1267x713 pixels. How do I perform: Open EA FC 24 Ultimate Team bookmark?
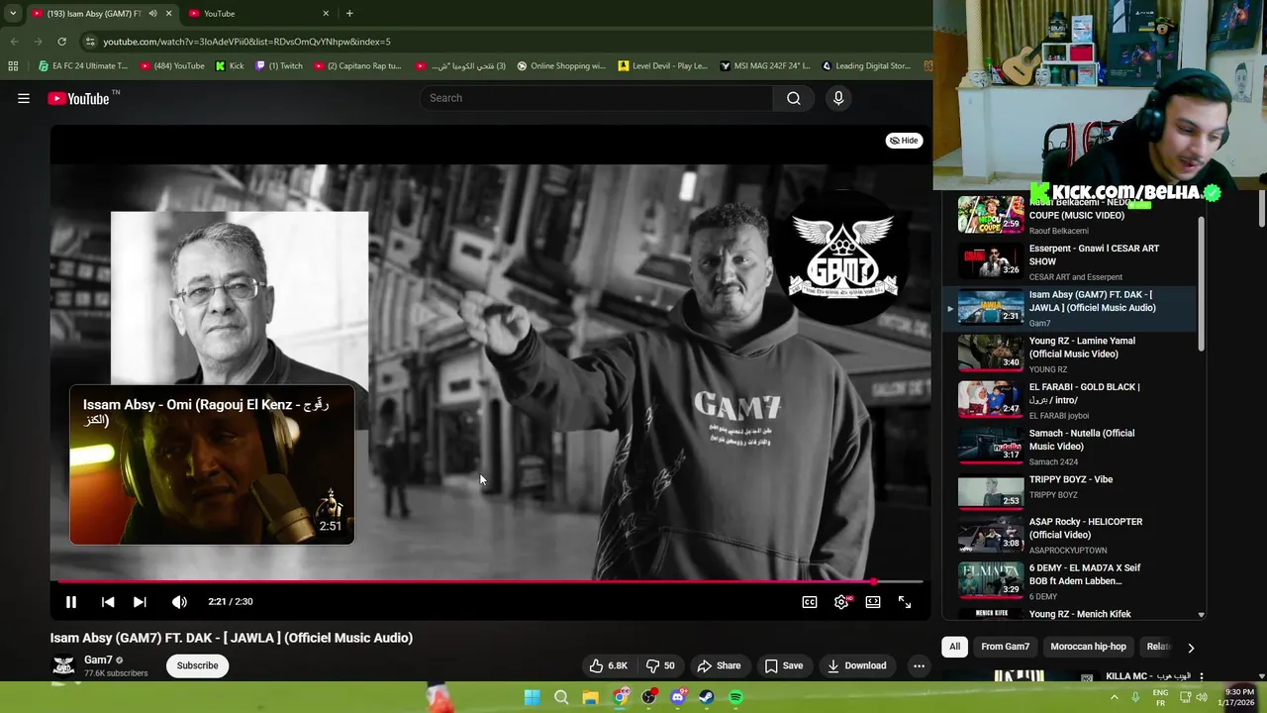pyautogui.click(x=83, y=66)
